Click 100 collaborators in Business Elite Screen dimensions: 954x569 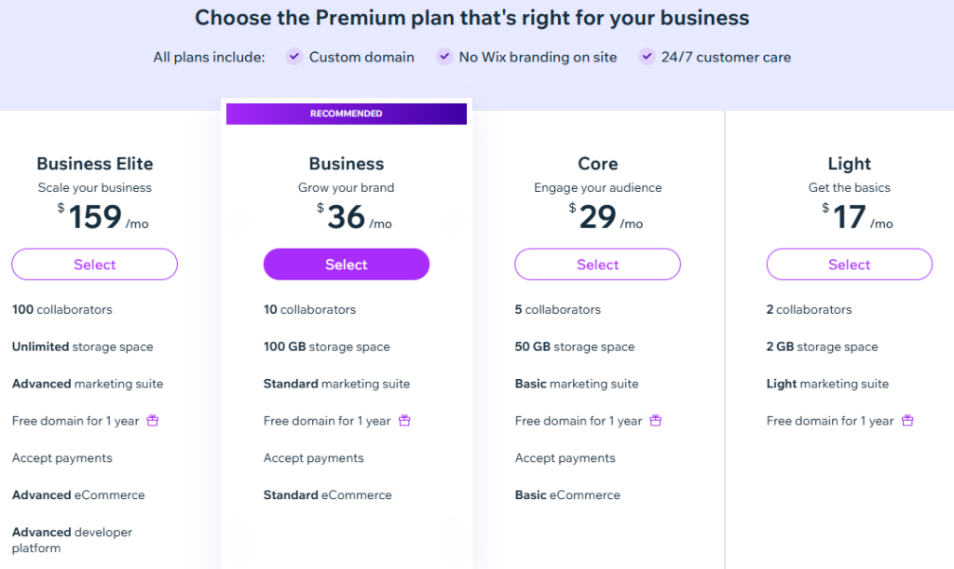[x=61, y=309]
